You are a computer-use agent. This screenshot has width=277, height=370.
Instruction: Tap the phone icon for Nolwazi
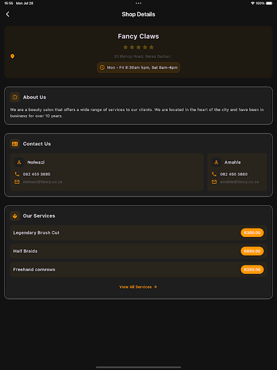tap(17, 174)
